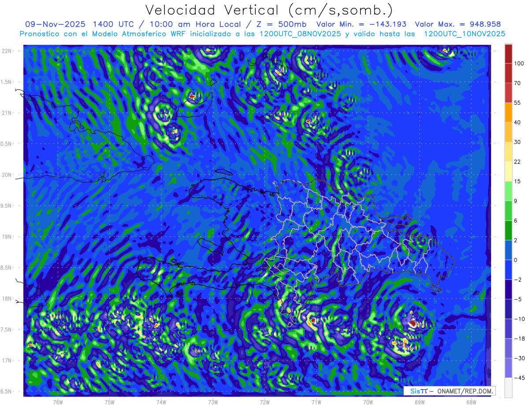Click the "71W" longitude axis label

click(x=316, y=402)
